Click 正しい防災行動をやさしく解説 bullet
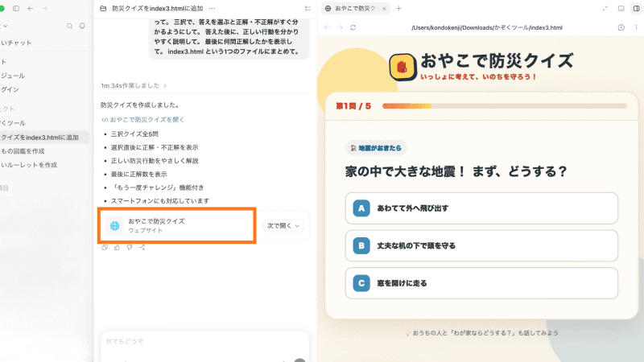 [x=155, y=161]
